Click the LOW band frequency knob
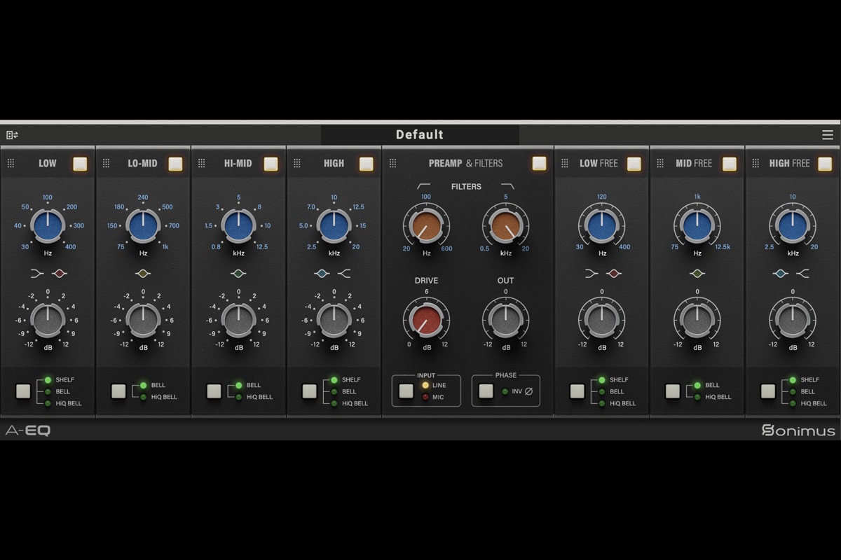Screen dimensions: 841x560 point(48,226)
